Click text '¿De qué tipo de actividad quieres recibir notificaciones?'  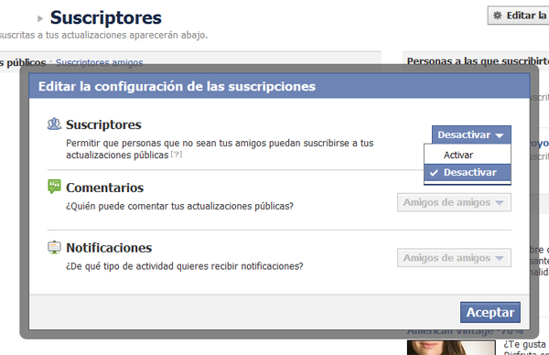tap(185, 266)
